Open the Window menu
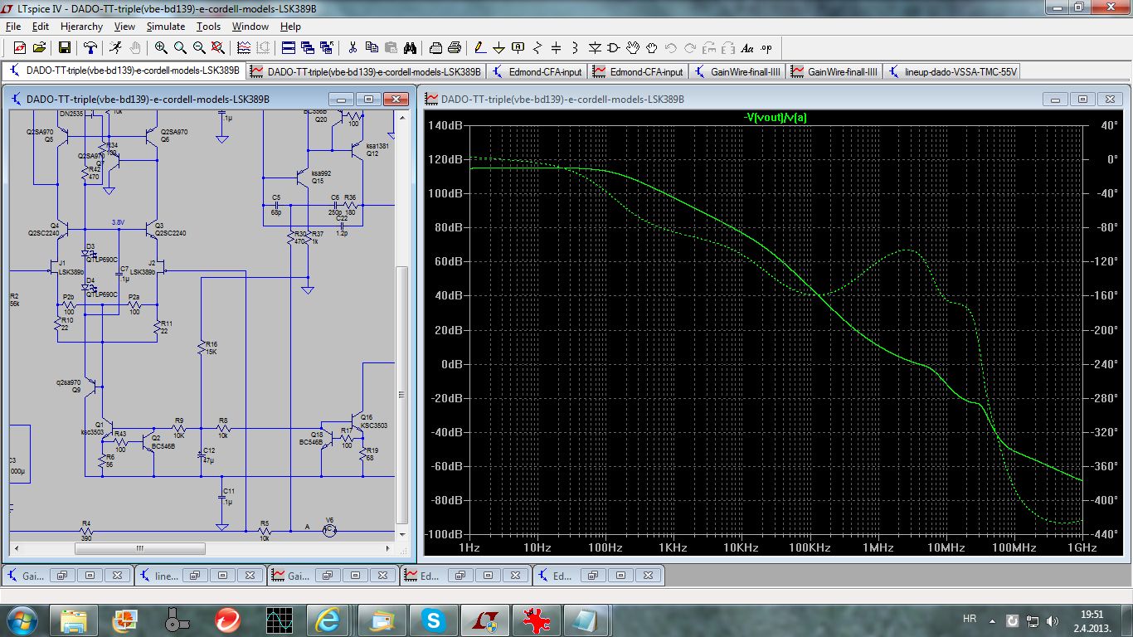1133x637 pixels. pyautogui.click(x=250, y=27)
